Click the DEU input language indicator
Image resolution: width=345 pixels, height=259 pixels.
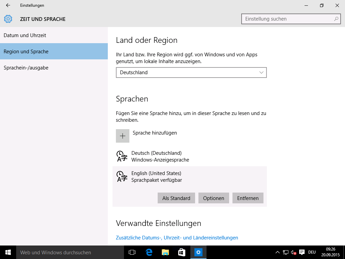[312, 252]
